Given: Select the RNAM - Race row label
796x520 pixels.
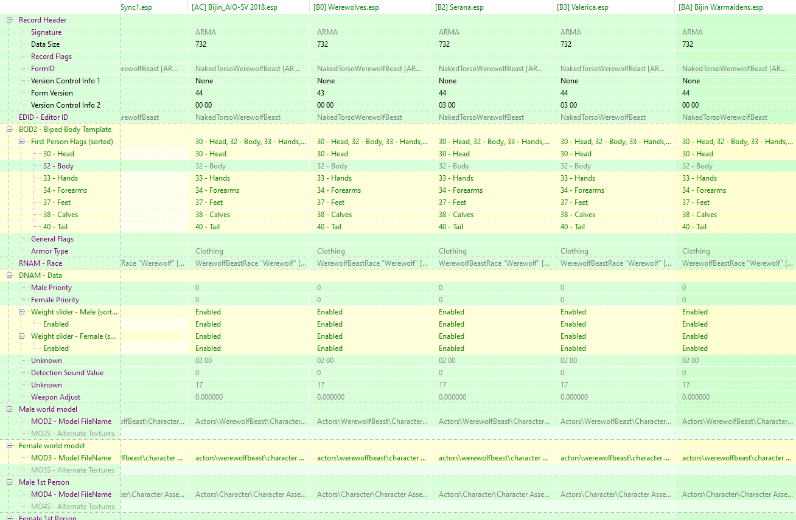Looking at the screenshot, I should [x=40, y=263].
